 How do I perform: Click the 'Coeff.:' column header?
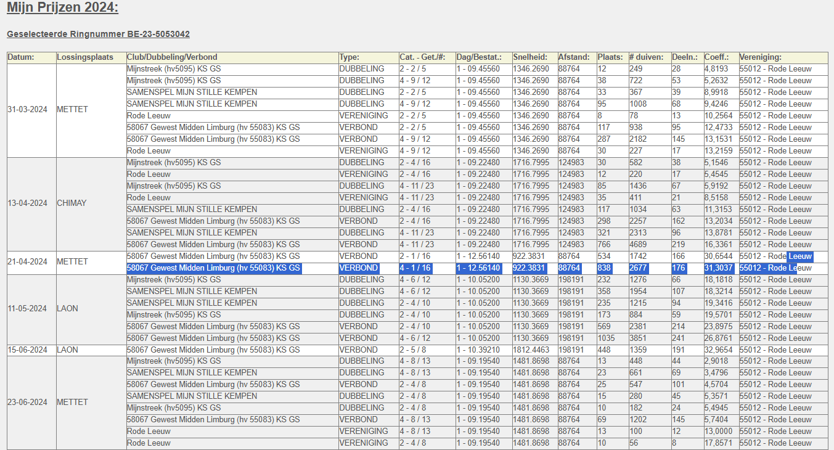(716, 57)
